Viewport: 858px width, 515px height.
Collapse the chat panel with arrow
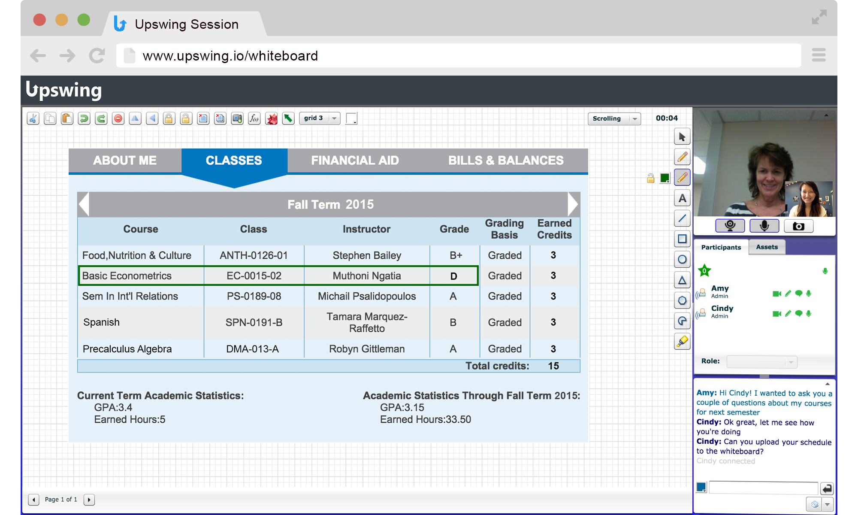(828, 384)
